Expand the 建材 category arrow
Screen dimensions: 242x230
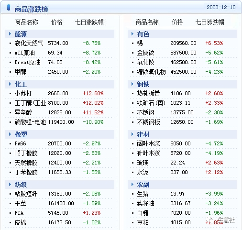tap(132, 134)
